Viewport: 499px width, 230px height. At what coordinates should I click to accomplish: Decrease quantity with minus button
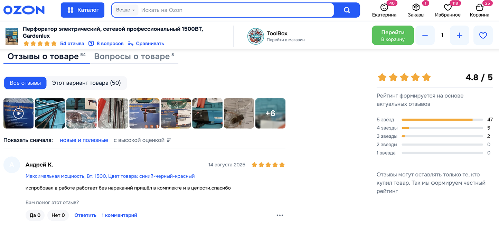425,35
